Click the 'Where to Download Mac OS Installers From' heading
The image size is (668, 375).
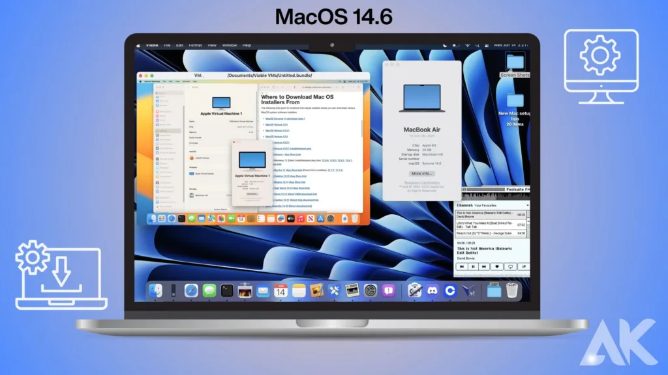click(297, 100)
